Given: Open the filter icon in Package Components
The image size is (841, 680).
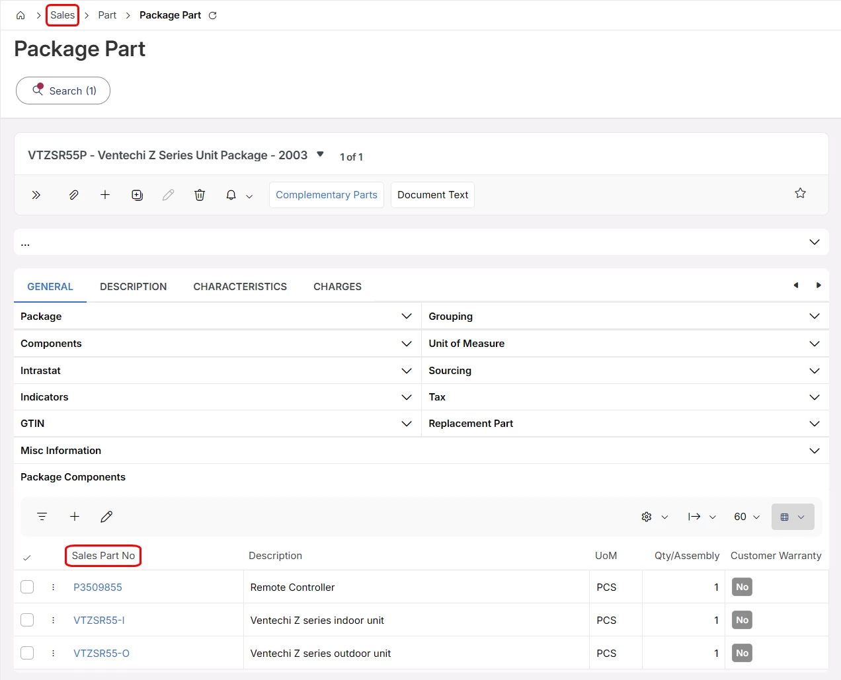Looking at the screenshot, I should tap(42, 517).
